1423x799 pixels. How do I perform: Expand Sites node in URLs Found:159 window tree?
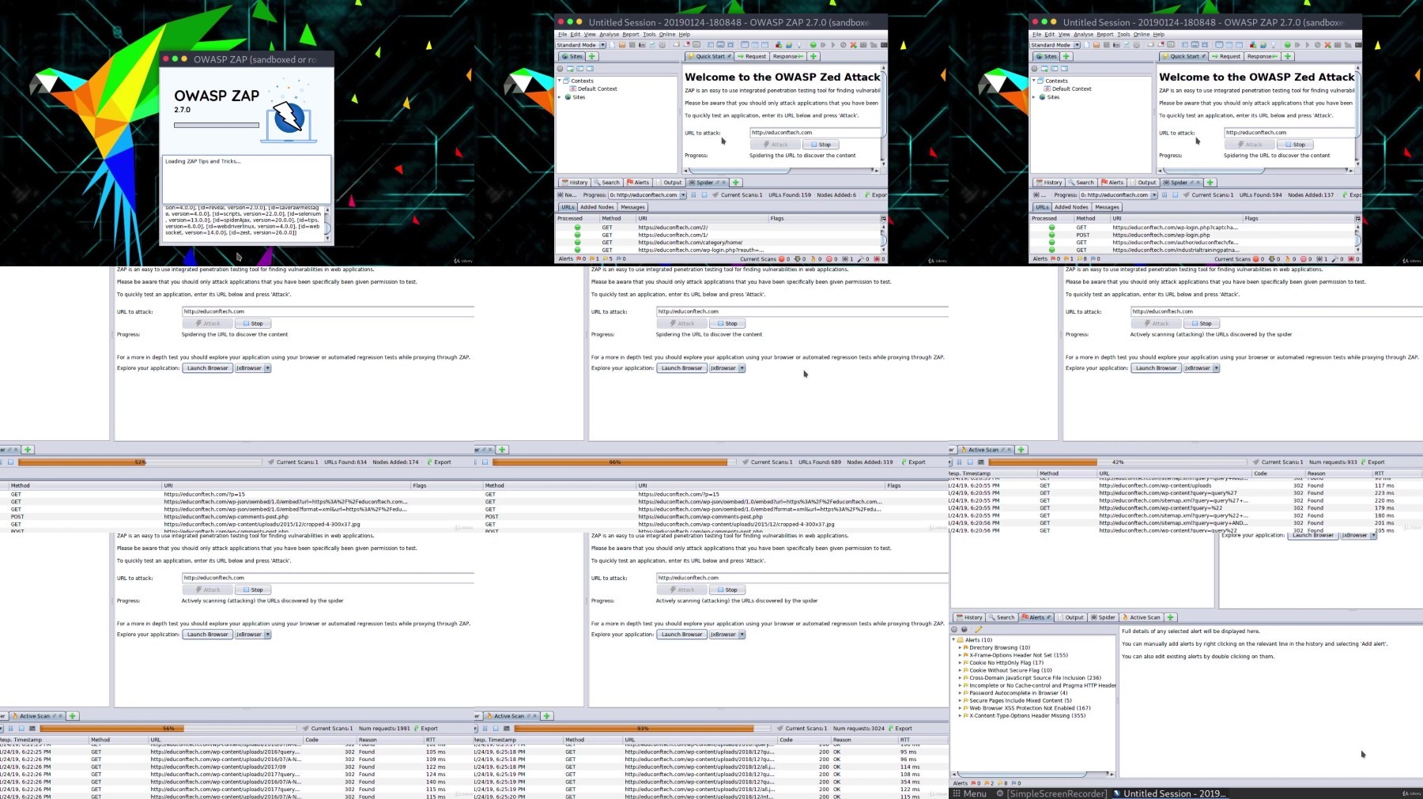click(559, 96)
